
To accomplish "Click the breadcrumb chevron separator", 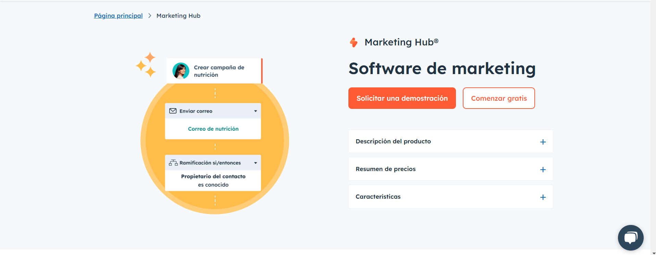I will 150,16.
